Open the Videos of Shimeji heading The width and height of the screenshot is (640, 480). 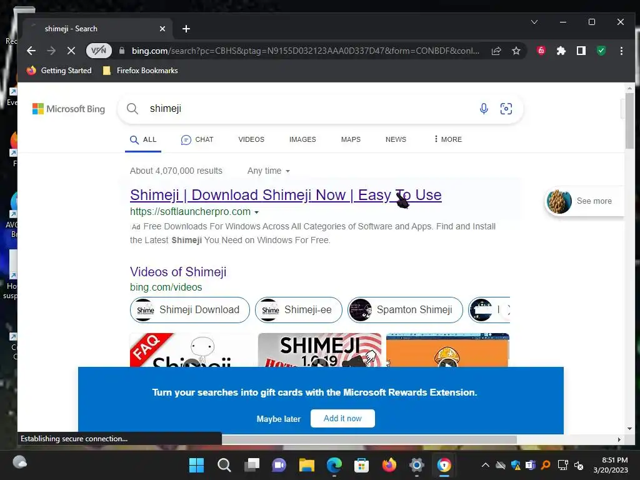[x=178, y=272]
